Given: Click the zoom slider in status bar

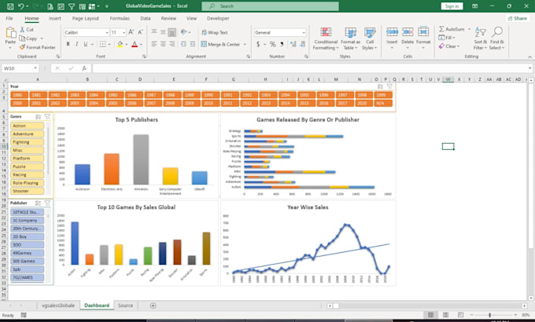Looking at the screenshot, I should tap(489, 315).
